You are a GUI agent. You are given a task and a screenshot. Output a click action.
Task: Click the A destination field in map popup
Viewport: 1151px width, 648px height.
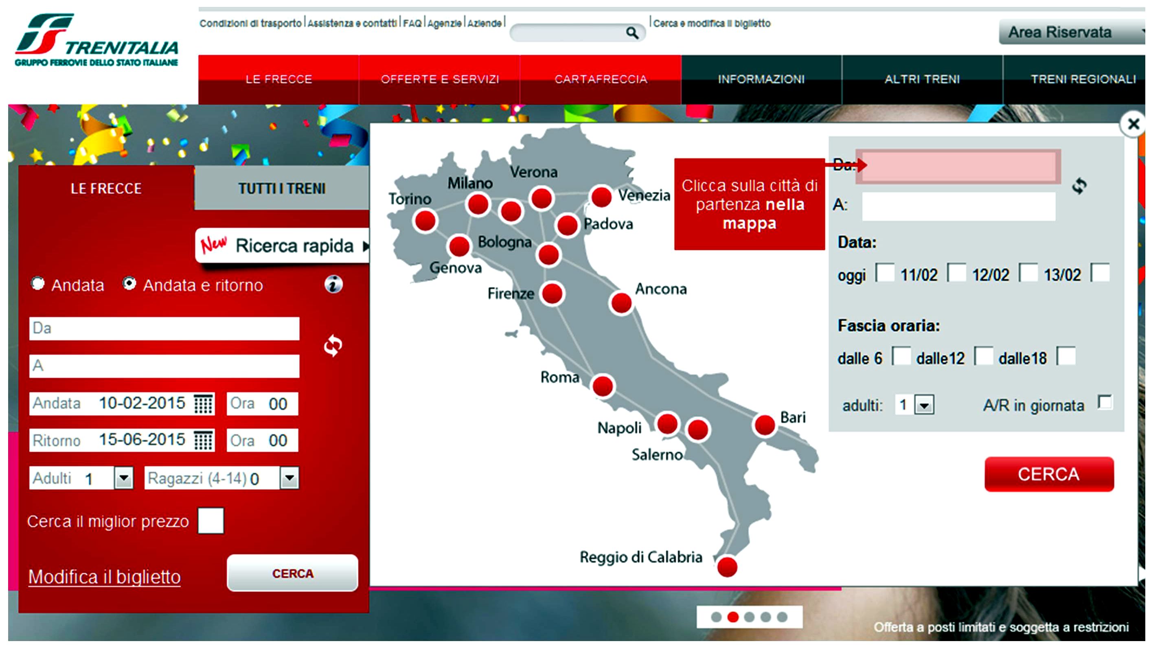tap(959, 206)
